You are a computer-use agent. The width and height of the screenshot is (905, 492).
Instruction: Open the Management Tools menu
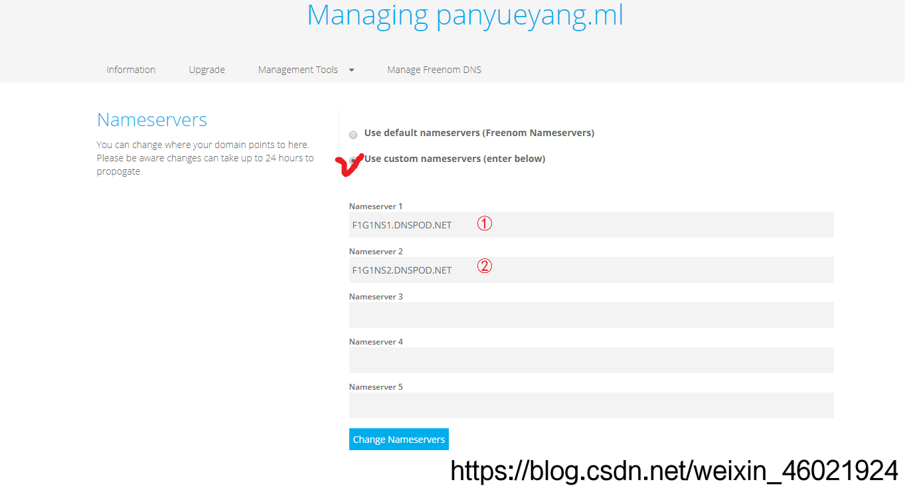click(298, 70)
